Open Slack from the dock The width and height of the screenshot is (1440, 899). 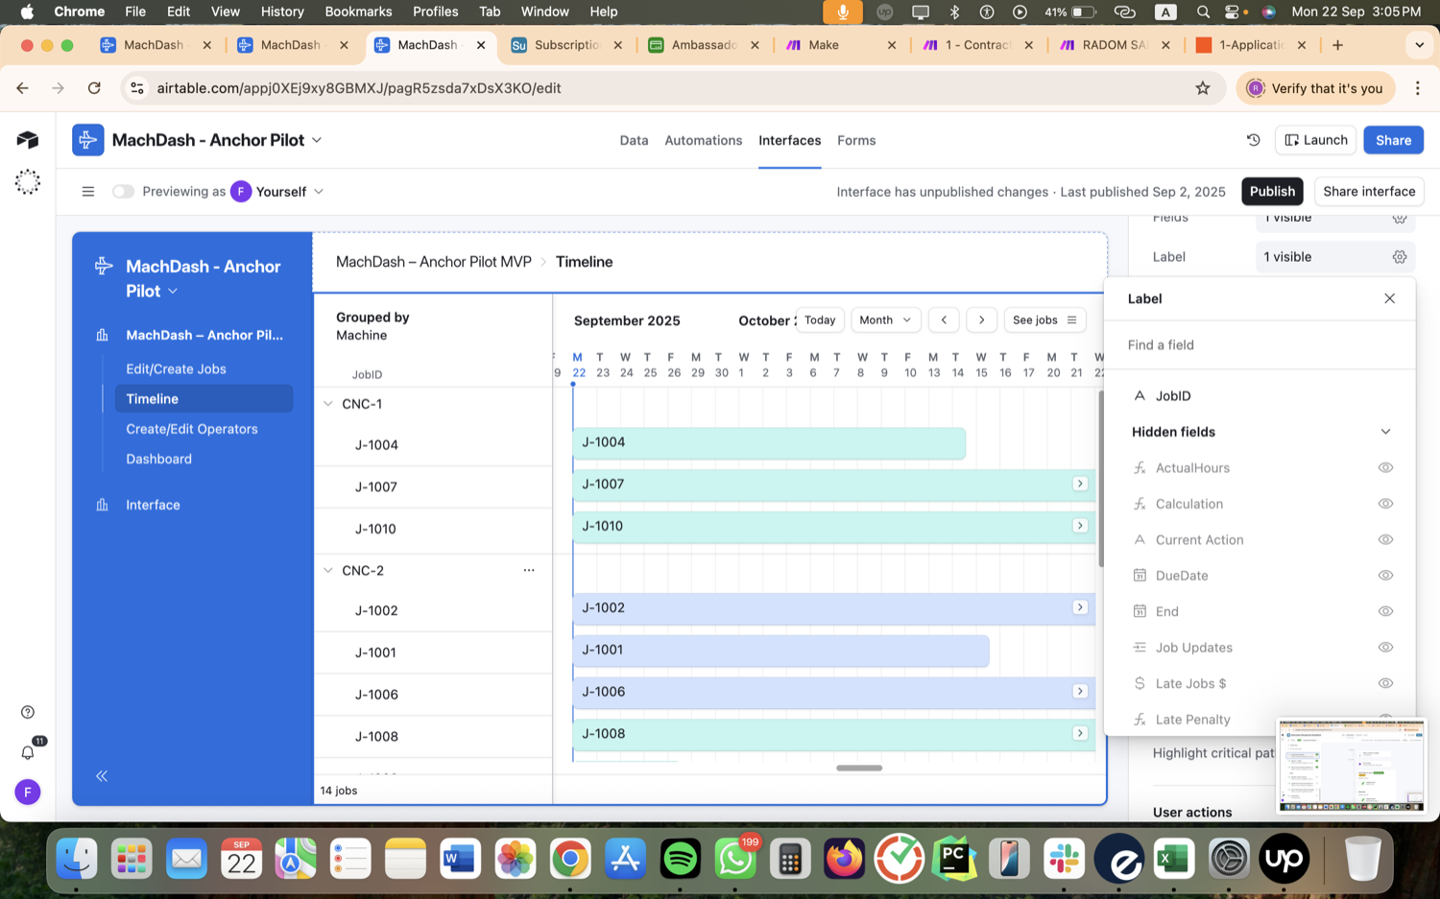tap(1065, 859)
